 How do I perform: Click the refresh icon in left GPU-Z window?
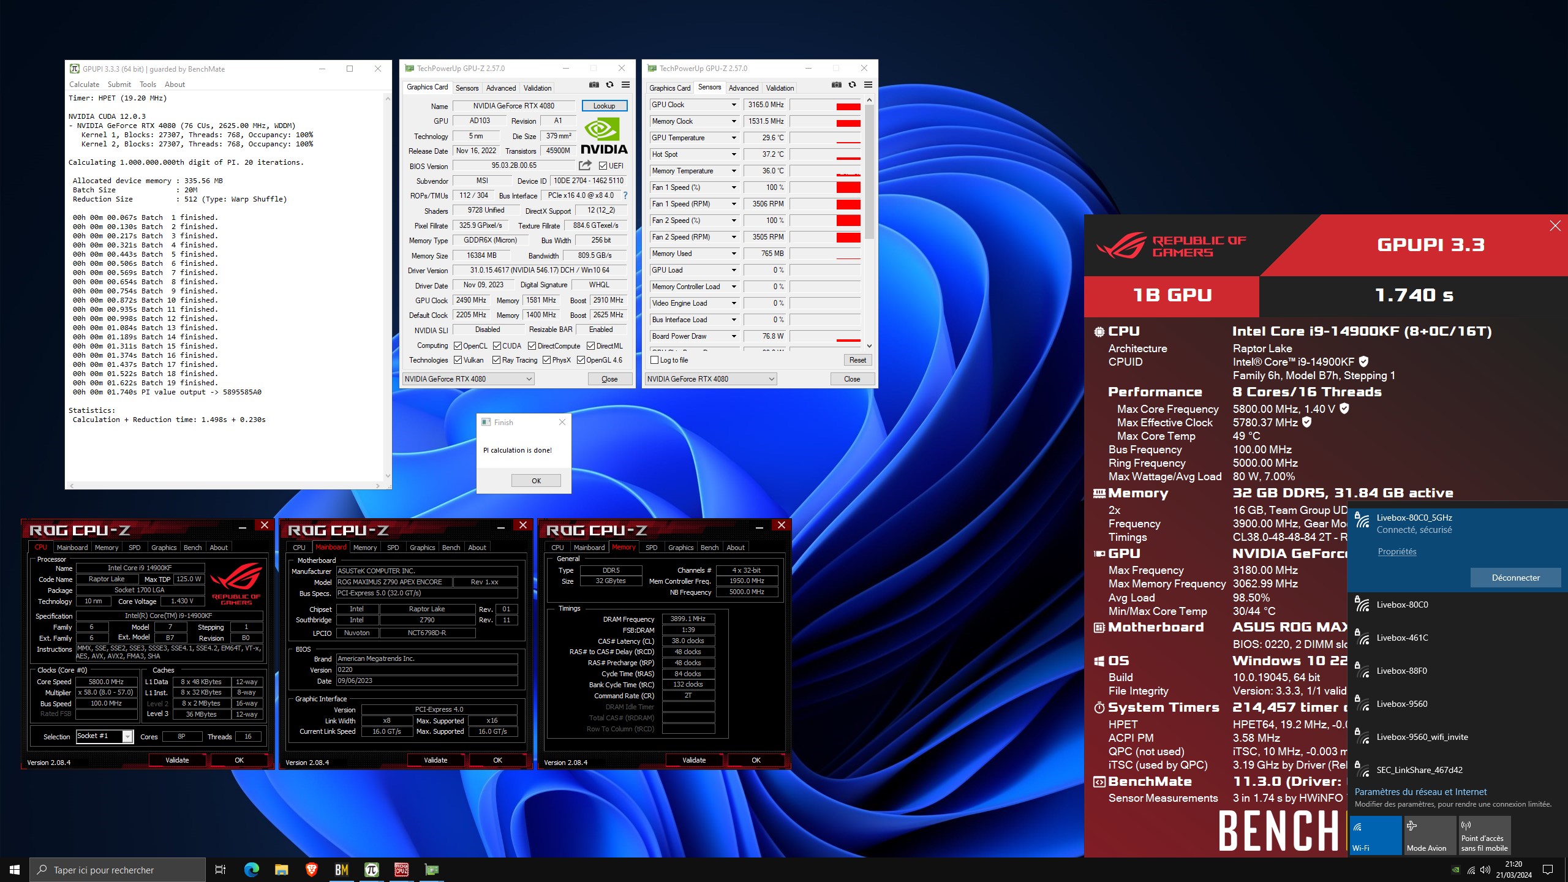click(x=609, y=85)
